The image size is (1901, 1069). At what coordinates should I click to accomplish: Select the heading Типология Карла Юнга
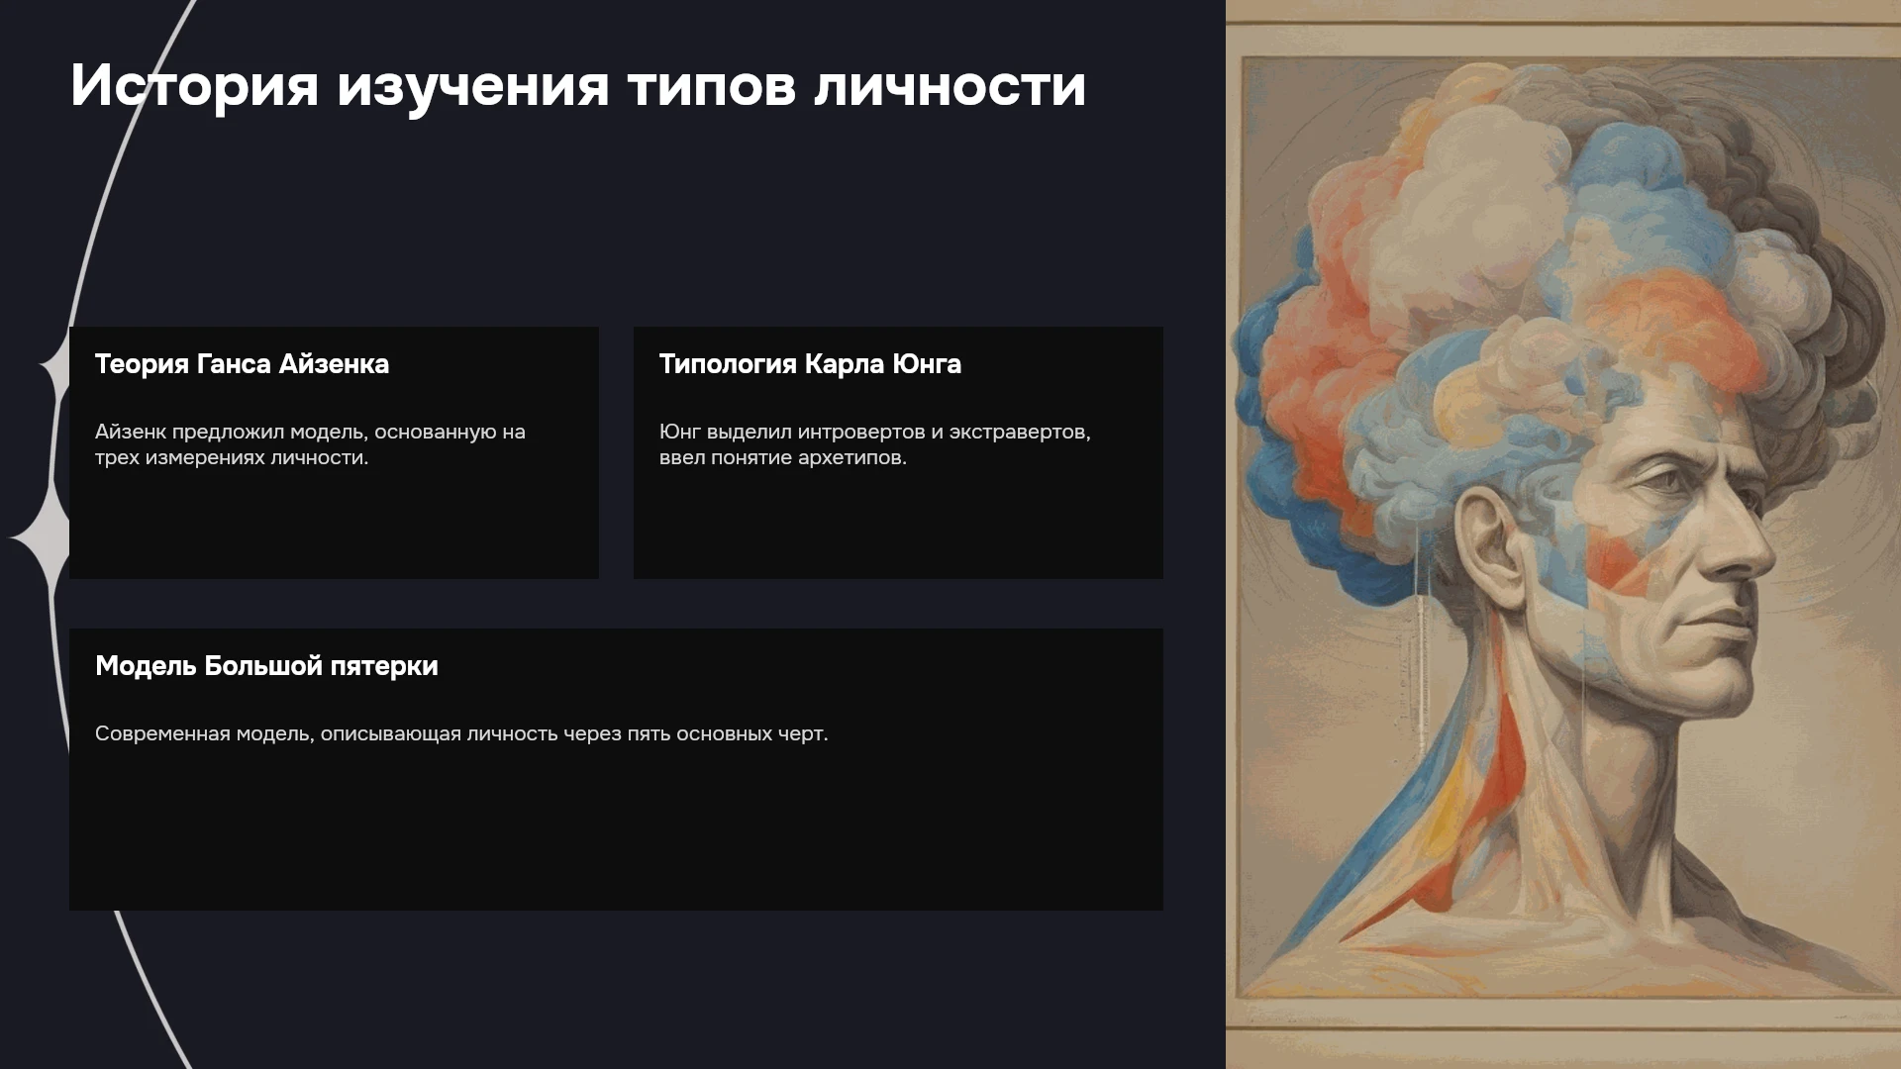click(x=810, y=364)
